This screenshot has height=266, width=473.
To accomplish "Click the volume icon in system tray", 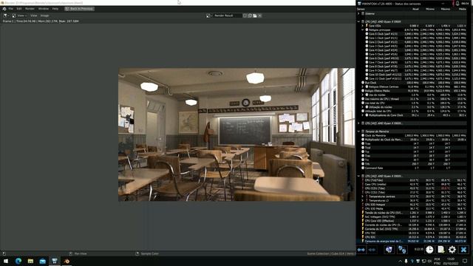I will [x=429, y=261].
